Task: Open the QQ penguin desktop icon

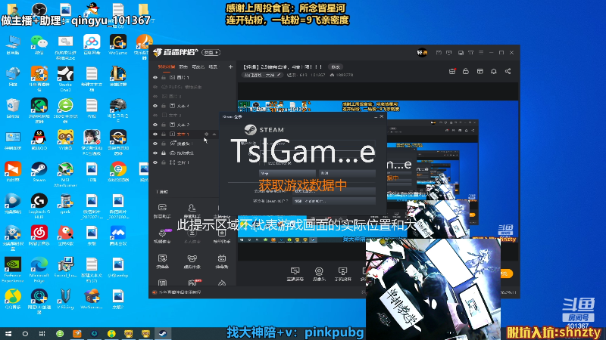Action: coord(39,140)
